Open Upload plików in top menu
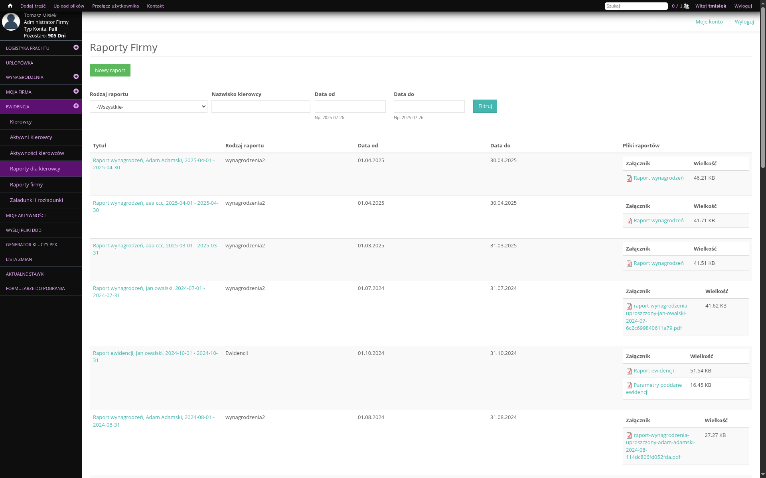This screenshot has width=766, height=478. [x=69, y=6]
